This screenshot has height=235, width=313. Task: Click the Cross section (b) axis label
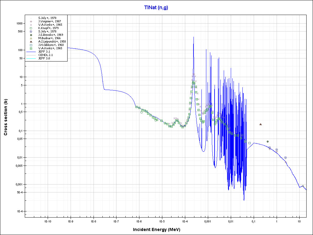coord(6,117)
